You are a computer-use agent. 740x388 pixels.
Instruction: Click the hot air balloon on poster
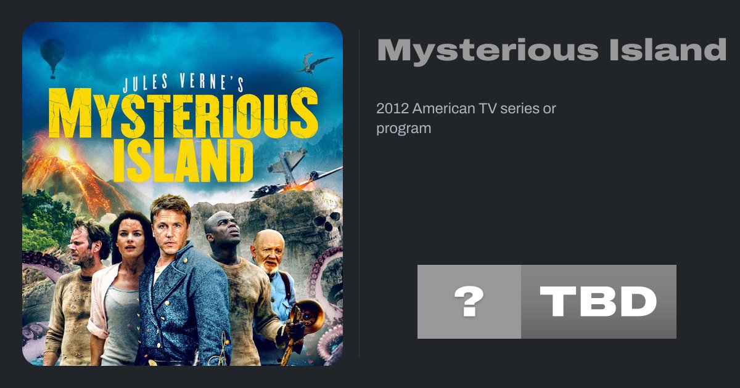(x=52, y=57)
